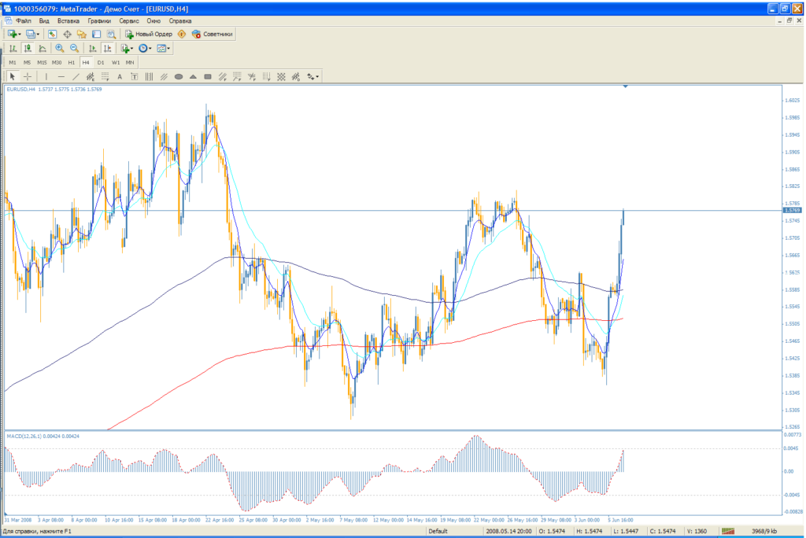Switch chart to candlestick mode
Image resolution: width=806 pixels, height=538 pixels.
28,48
